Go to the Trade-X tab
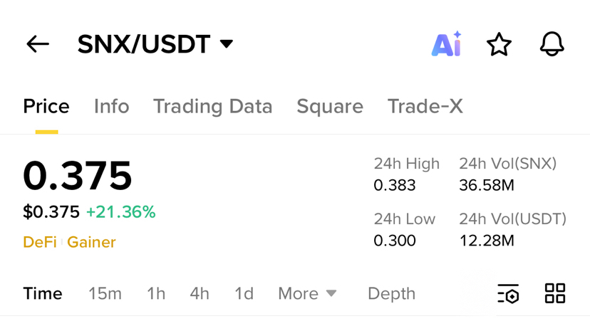This screenshot has height=331, width=590. (x=425, y=106)
